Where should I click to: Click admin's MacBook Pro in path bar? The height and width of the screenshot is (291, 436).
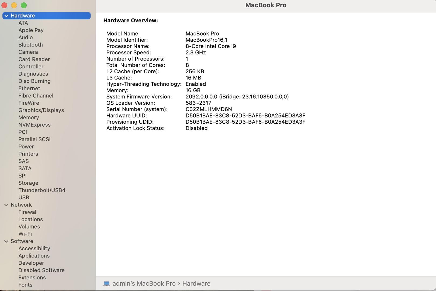click(144, 283)
